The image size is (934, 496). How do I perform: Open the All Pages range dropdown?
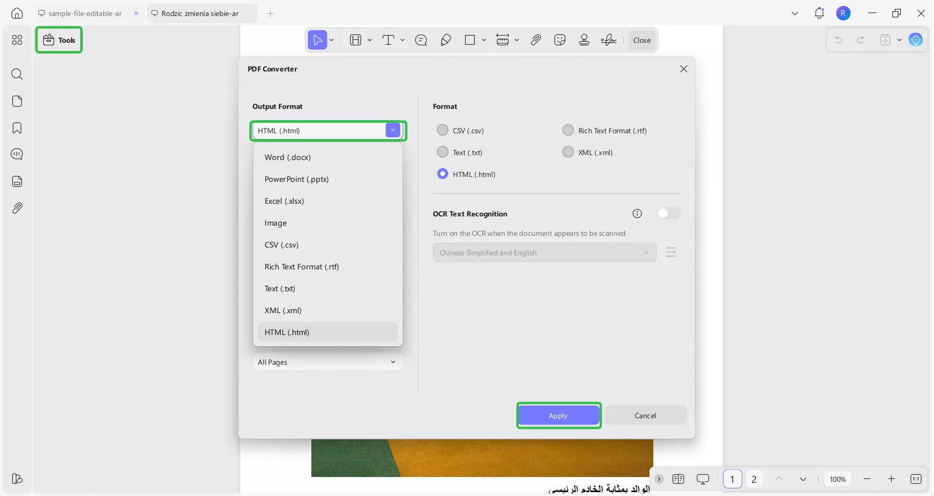point(328,362)
